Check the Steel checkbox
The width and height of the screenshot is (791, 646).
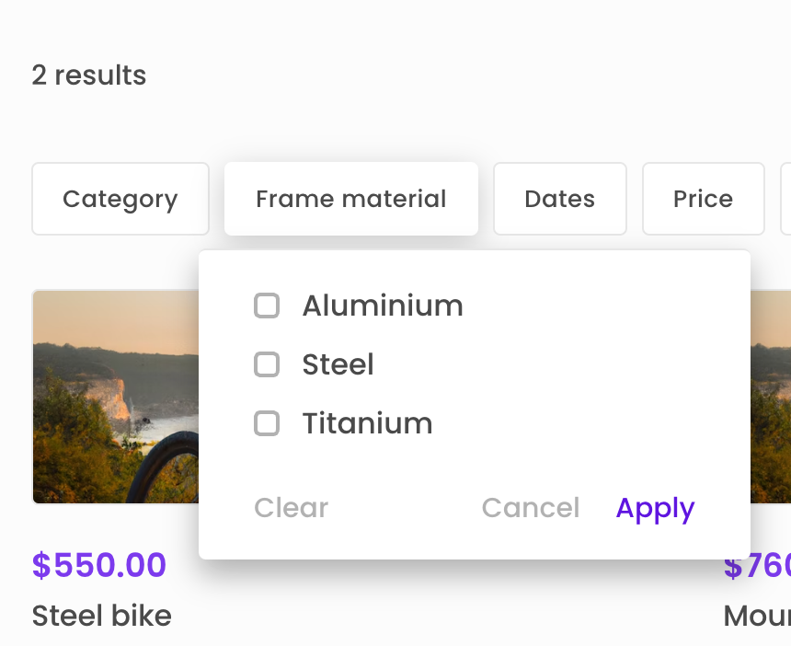[x=267, y=364]
